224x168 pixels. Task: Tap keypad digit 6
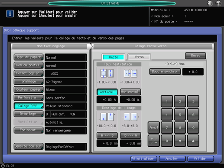coord(193,115)
